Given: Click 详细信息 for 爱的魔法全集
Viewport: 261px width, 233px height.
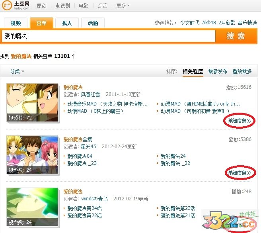Looking at the screenshot, I should [240, 173].
